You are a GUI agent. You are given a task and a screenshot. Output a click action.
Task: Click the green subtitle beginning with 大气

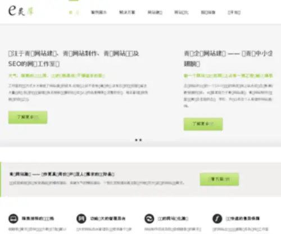click(x=56, y=76)
